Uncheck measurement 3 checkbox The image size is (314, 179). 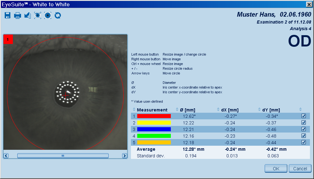[303, 129]
